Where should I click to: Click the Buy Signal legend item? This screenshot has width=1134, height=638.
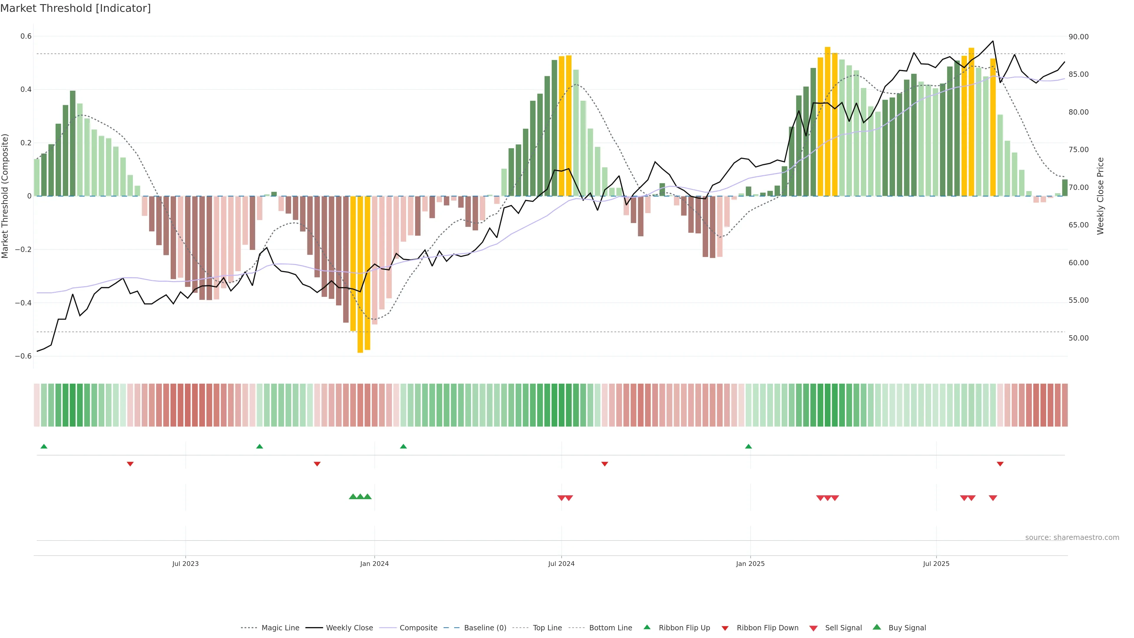907,628
